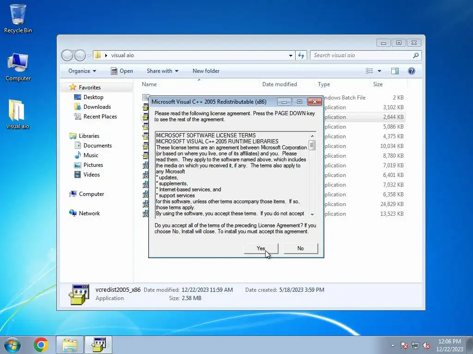Click the 13,523 KB file size
This screenshot has height=354, width=473.
click(x=392, y=214)
